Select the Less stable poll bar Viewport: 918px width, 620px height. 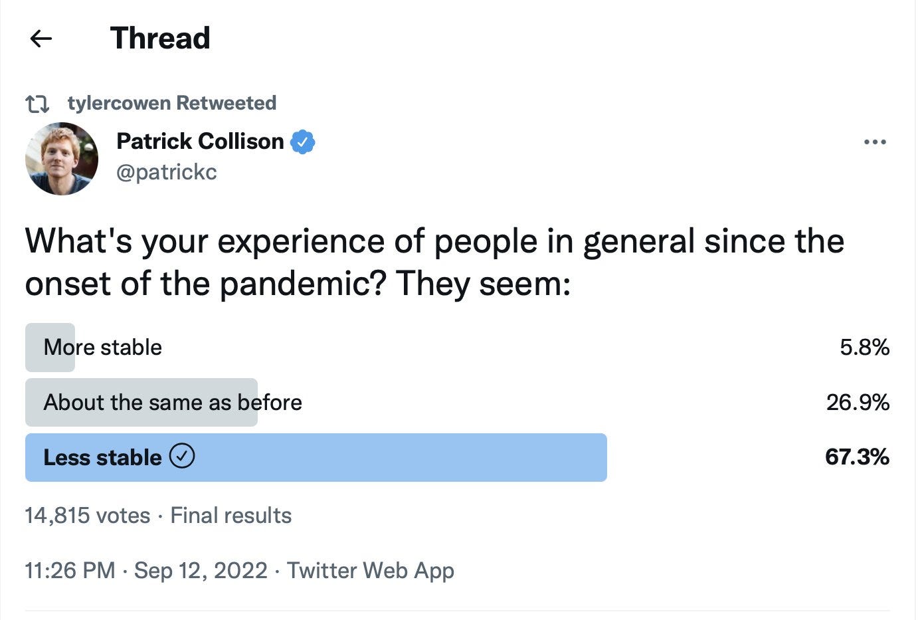[316, 457]
